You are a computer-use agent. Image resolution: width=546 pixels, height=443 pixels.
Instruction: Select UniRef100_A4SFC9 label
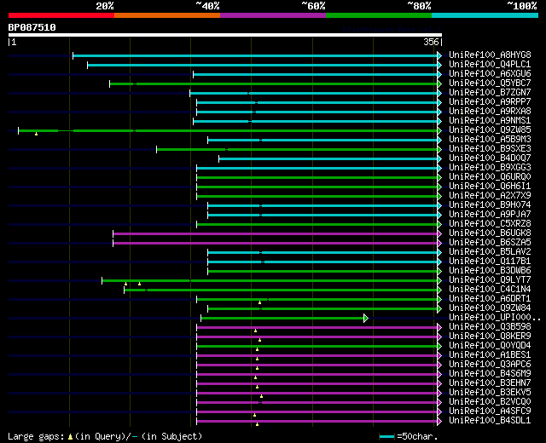point(490,411)
